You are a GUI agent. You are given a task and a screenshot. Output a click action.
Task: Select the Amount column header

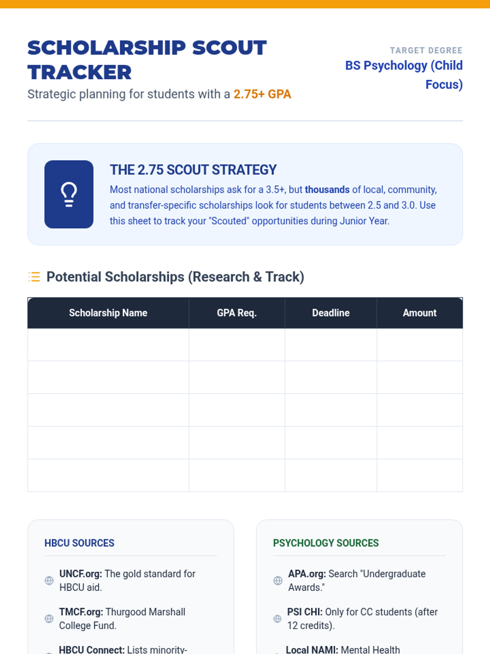(x=419, y=313)
